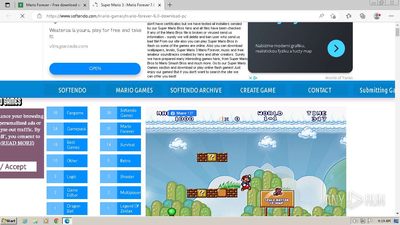Open media player taskbar icon
400x225 pixels.
coord(46,221)
